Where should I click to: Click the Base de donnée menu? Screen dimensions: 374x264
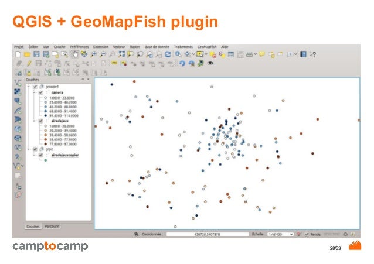click(157, 47)
